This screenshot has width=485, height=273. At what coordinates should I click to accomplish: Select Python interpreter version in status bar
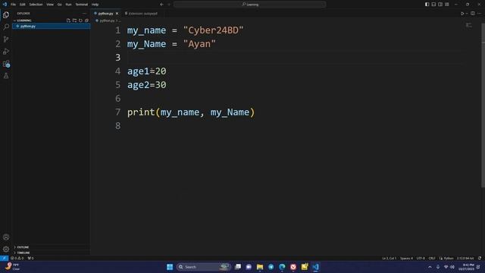tap(465, 258)
